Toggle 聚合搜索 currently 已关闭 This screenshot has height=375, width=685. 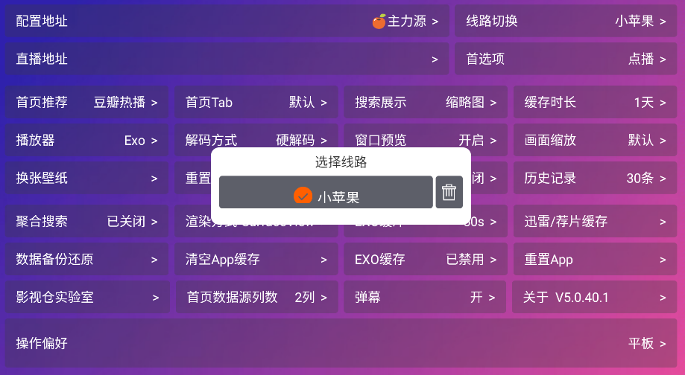[86, 221]
